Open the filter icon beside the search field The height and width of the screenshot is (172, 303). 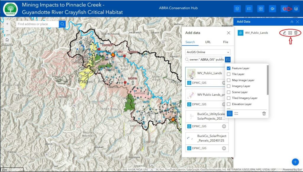click(x=227, y=60)
